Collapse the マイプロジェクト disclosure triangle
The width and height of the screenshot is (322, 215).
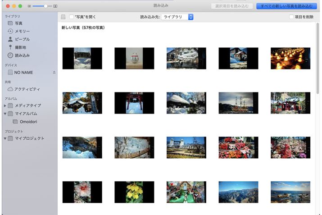(x=5, y=138)
